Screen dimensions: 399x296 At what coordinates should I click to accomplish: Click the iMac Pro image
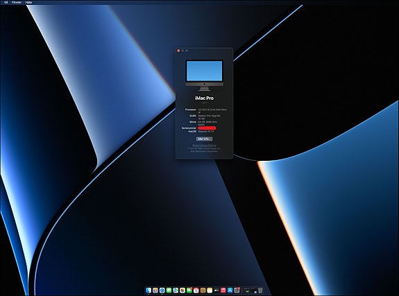tap(204, 76)
